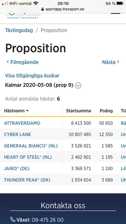Go to Tävlingsdag breadcrumb
This screenshot has width=126, height=224.
[x=19, y=30]
